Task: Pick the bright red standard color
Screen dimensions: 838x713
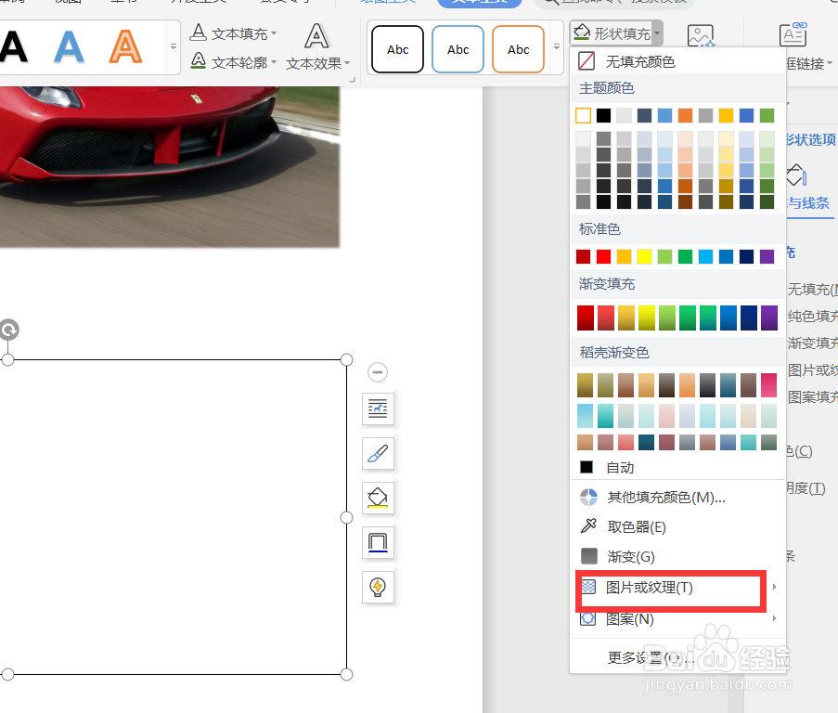Action: [x=603, y=256]
